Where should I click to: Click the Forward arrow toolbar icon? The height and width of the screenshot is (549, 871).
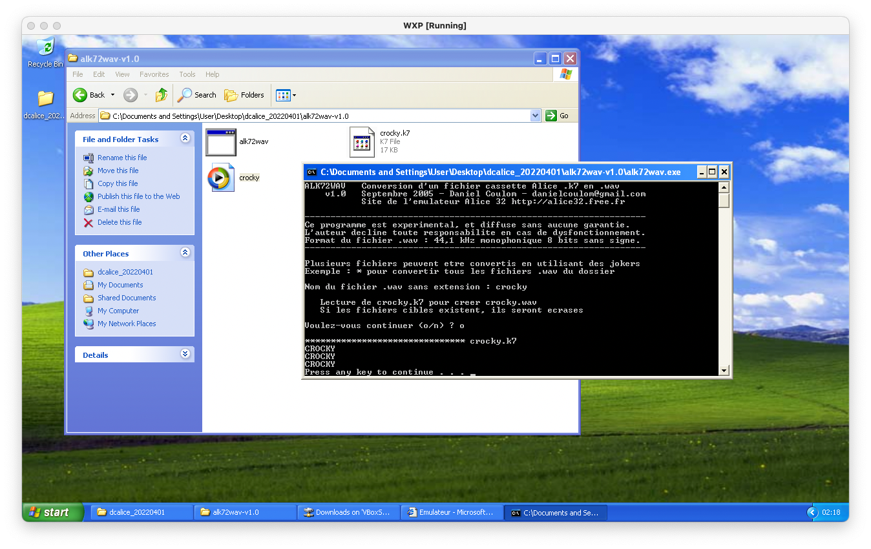pyautogui.click(x=131, y=95)
